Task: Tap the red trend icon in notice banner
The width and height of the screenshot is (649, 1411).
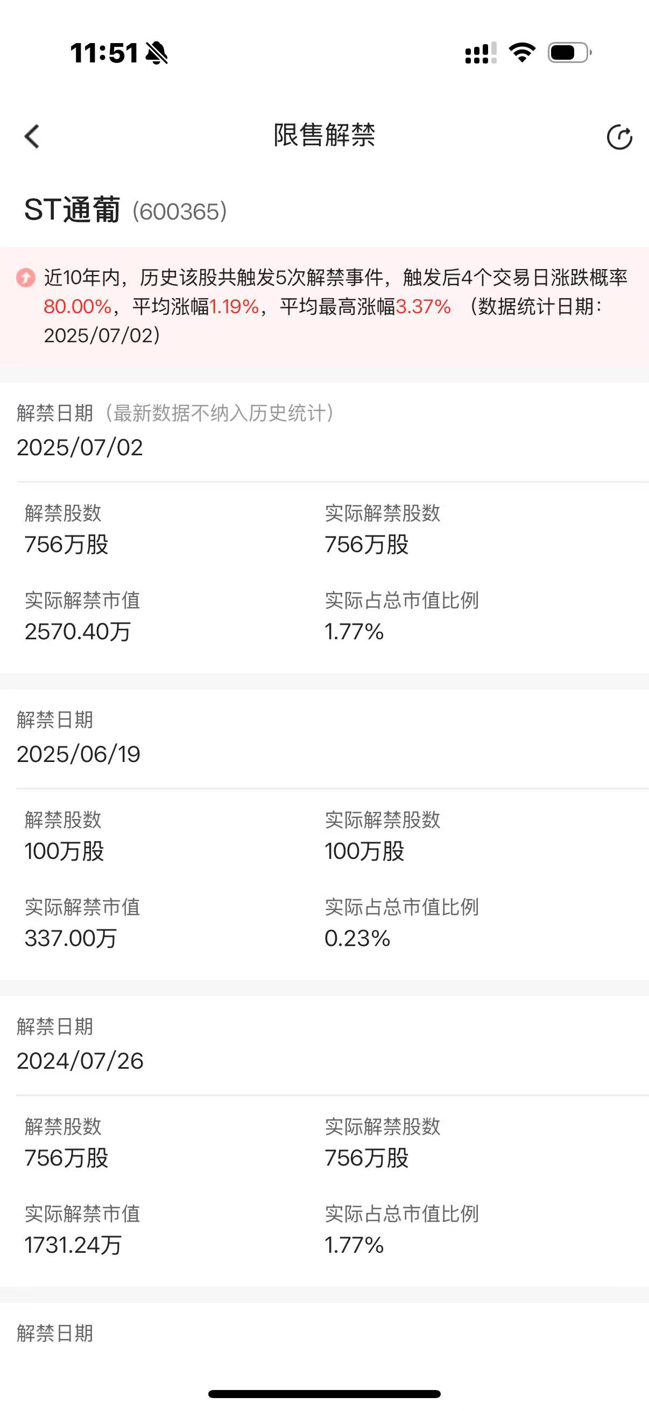Action: [x=26, y=278]
